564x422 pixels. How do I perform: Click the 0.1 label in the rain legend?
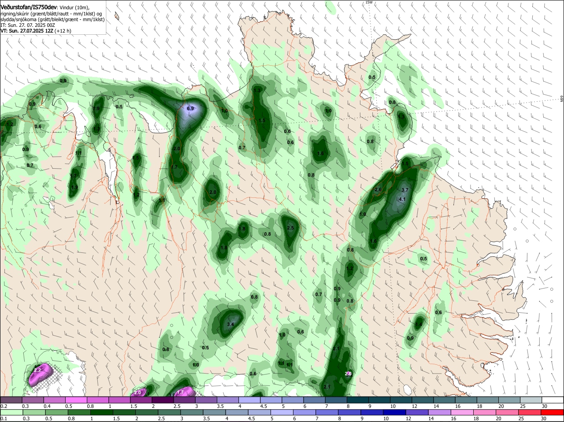(x=4, y=418)
